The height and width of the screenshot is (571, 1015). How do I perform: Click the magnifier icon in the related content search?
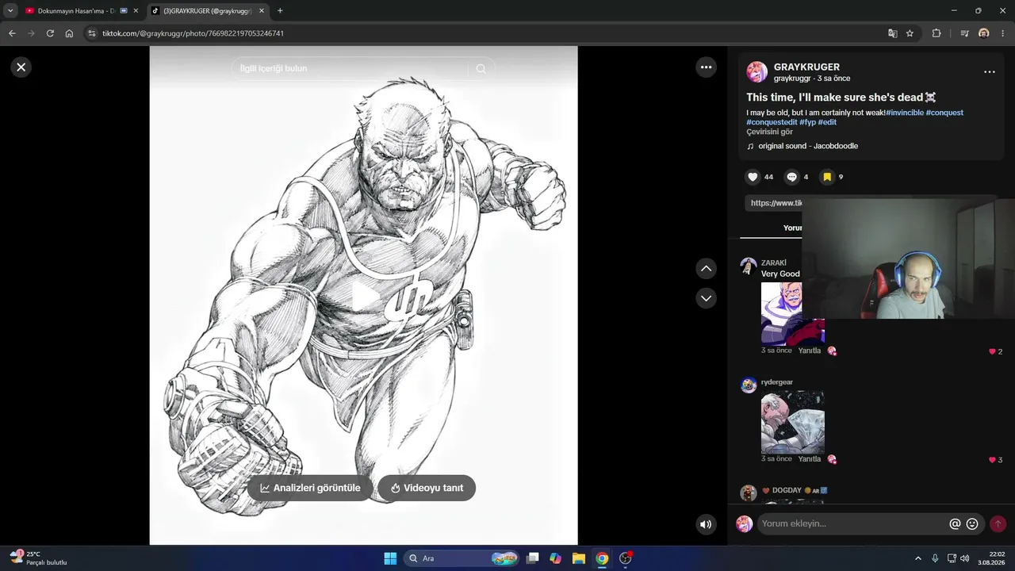click(481, 69)
